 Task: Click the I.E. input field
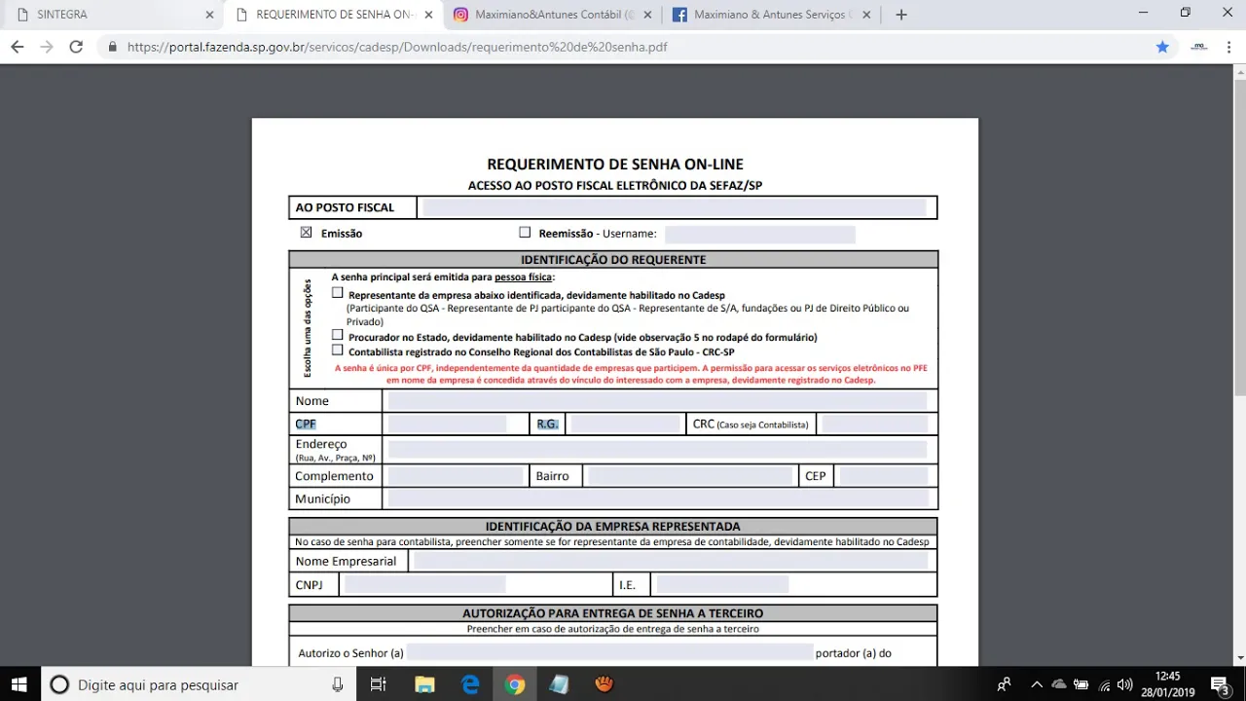pos(722,584)
